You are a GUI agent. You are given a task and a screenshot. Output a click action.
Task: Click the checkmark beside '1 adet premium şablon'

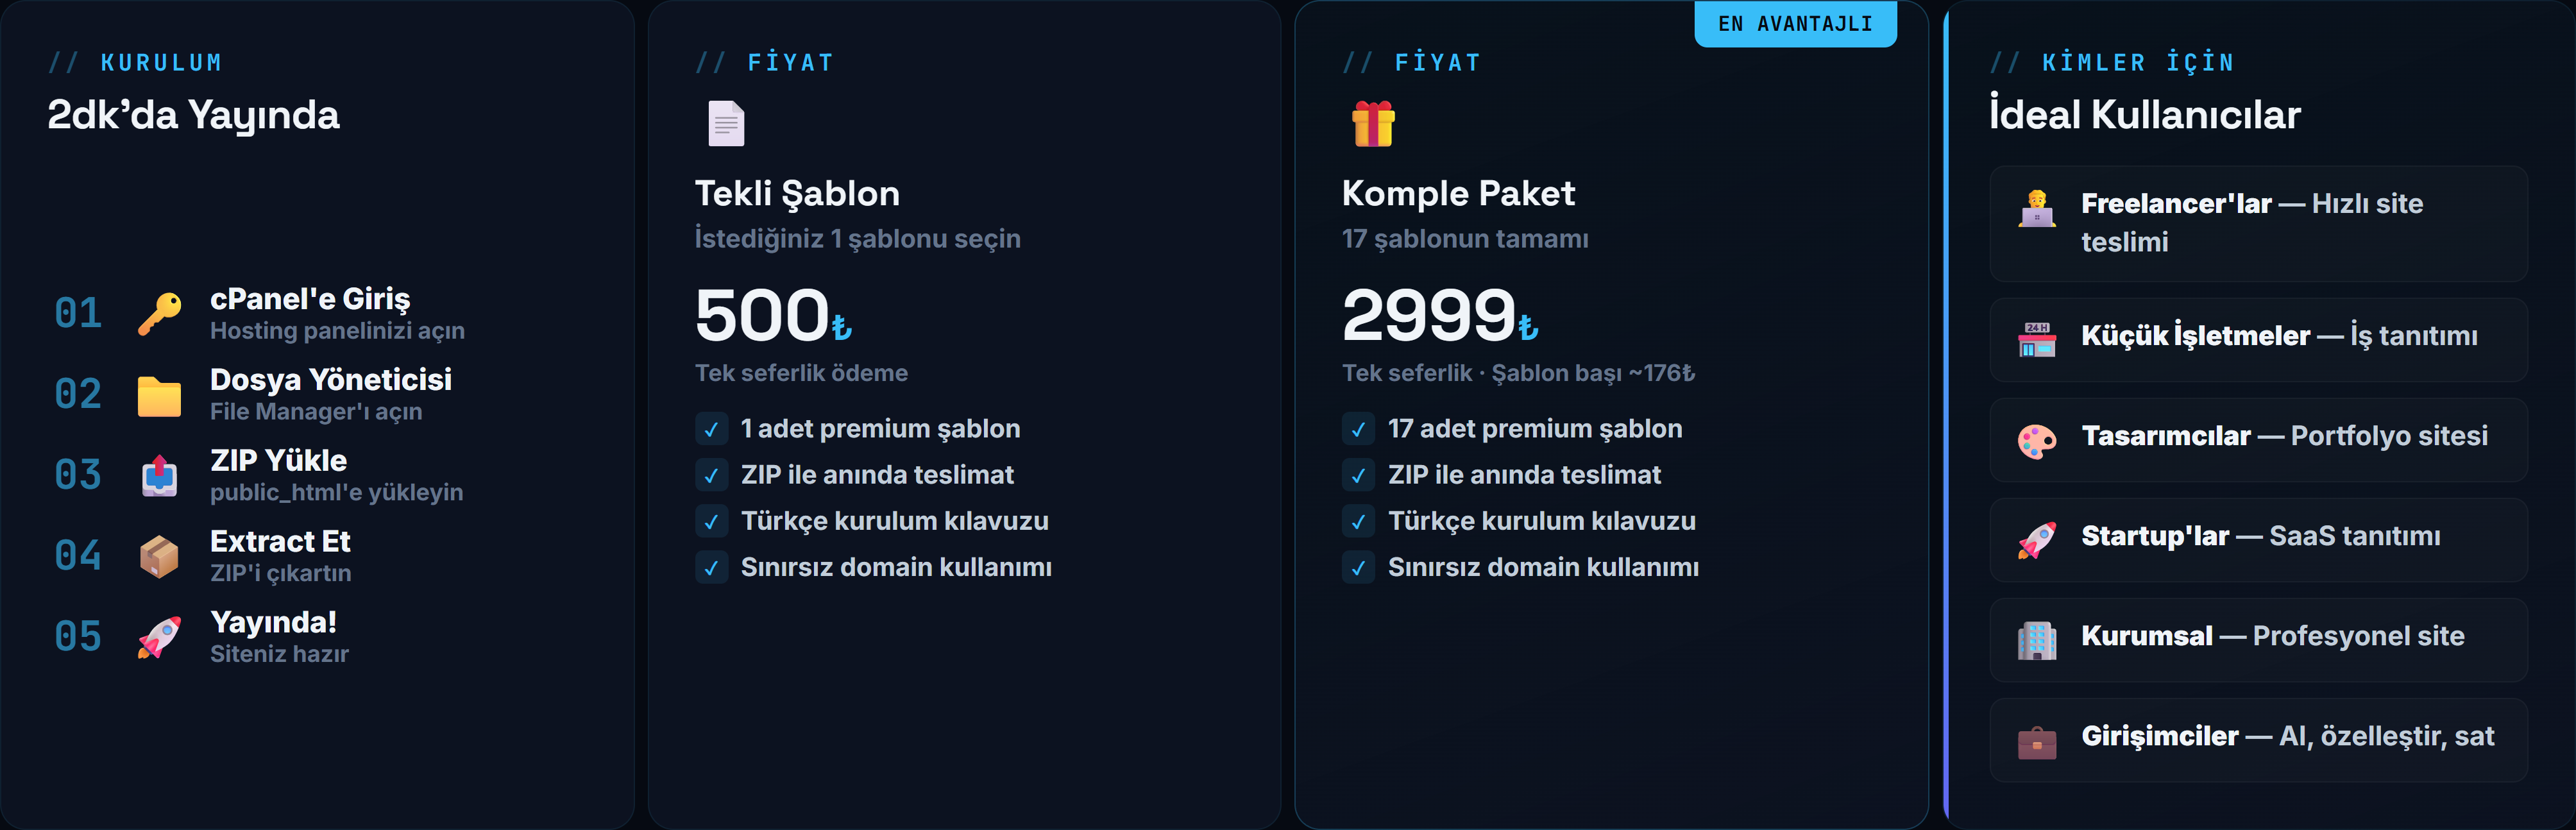point(711,429)
